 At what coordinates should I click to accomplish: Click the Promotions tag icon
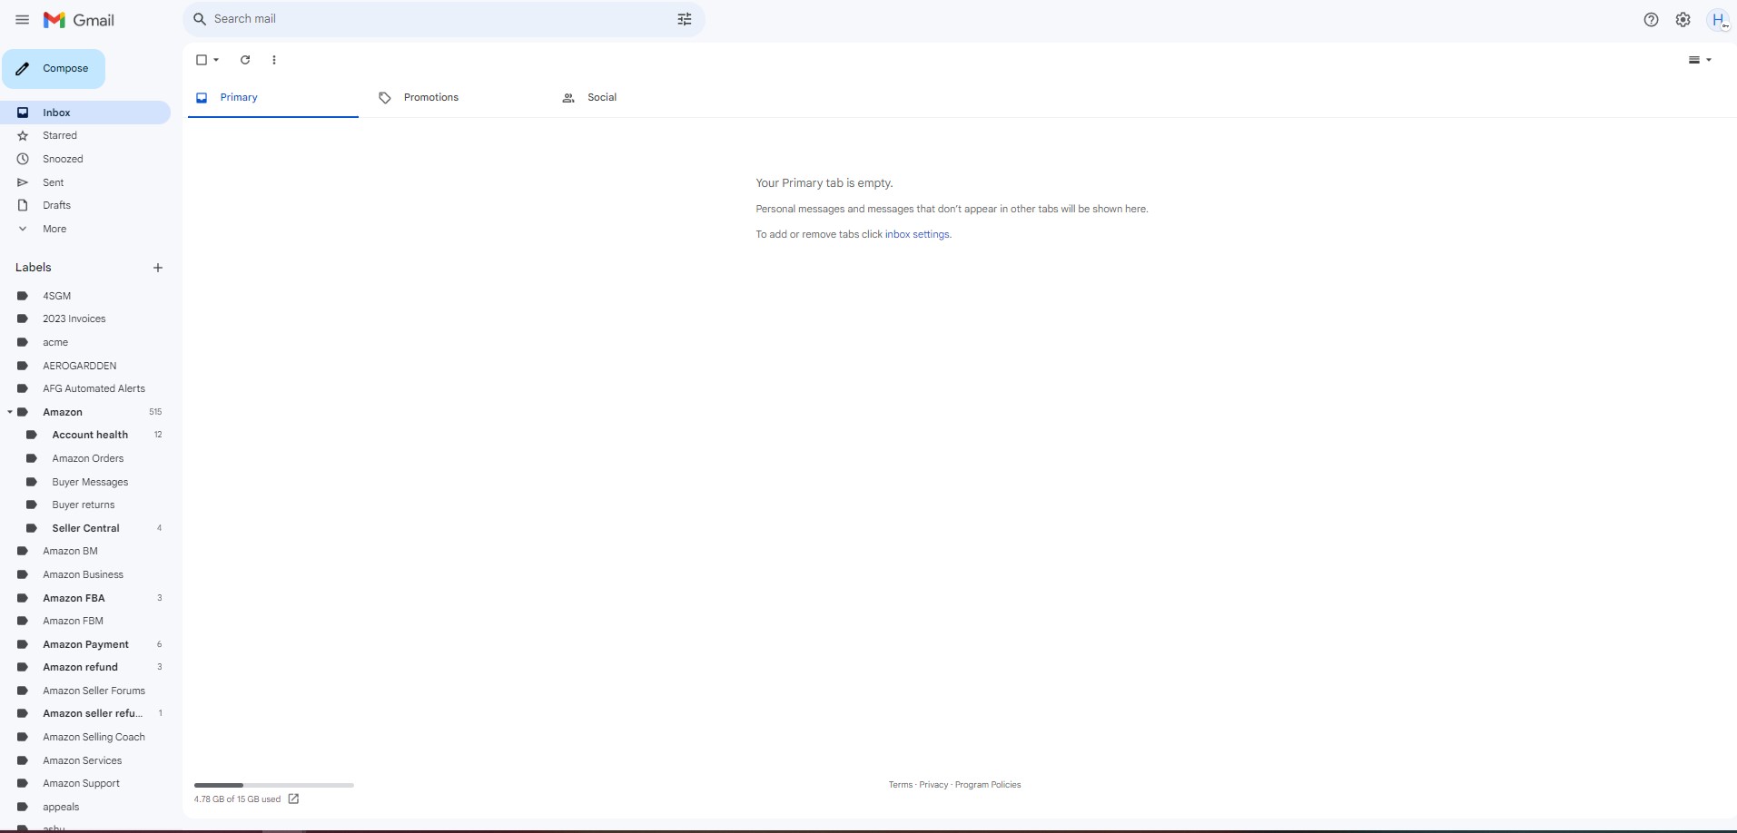pyautogui.click(x=385, y=98)
